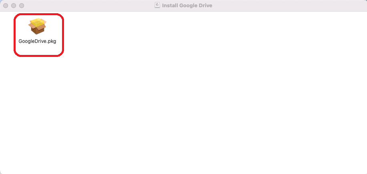Image resolution: width=367 pixels, height=174 pixels.
Task: Click the gray zoom window button
Action: click(22, 5)
